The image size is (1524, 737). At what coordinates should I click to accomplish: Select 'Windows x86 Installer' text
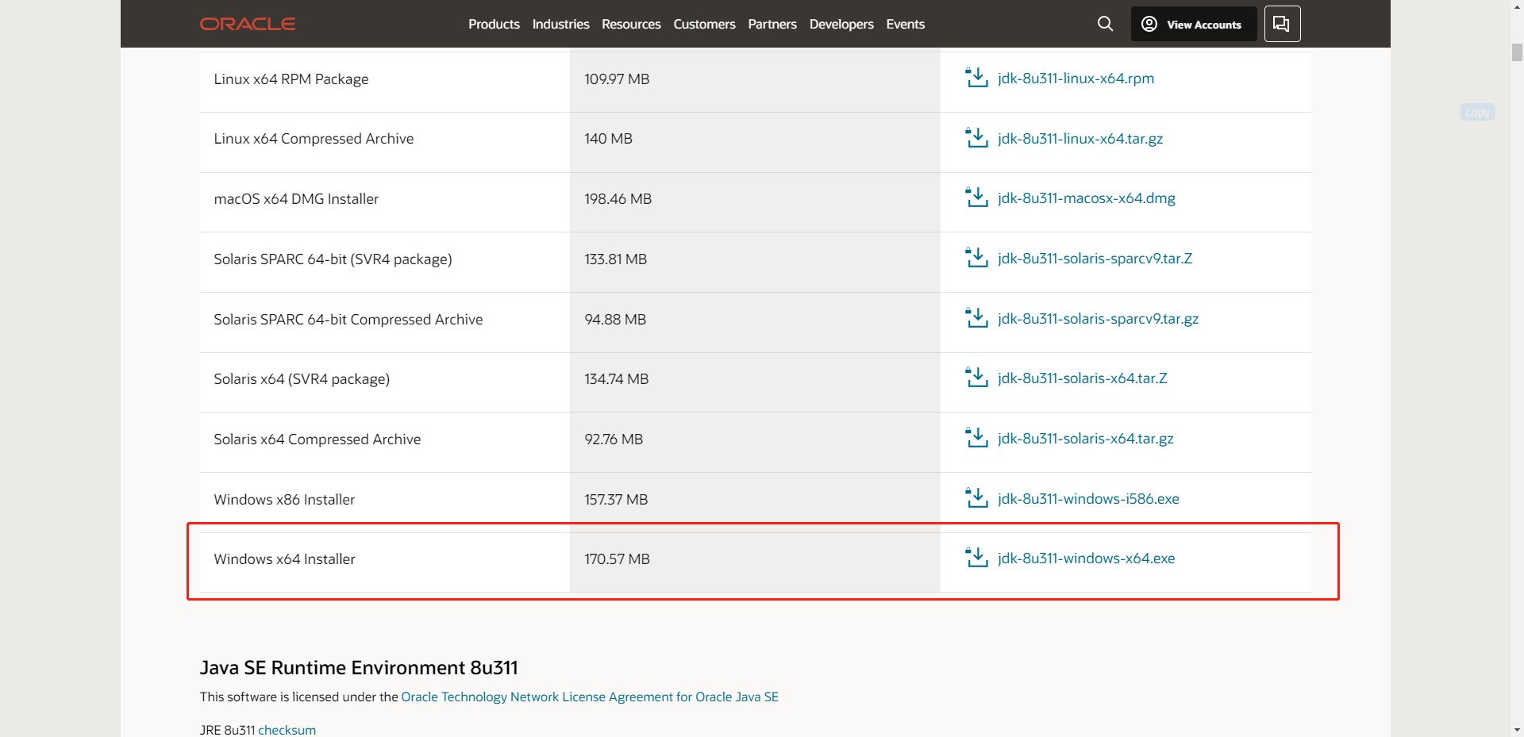[x=284, y=500]
